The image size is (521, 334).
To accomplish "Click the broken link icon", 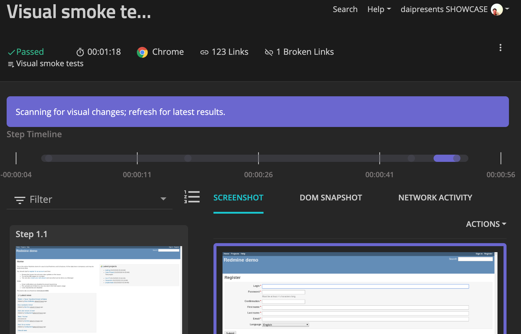I will (x=269, y=52).
